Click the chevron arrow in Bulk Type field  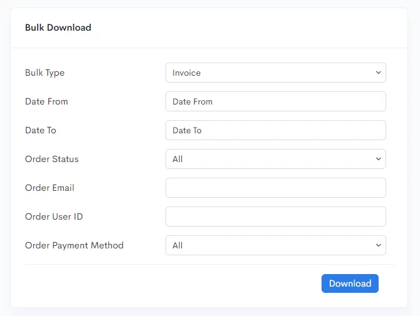pos(378,73)
